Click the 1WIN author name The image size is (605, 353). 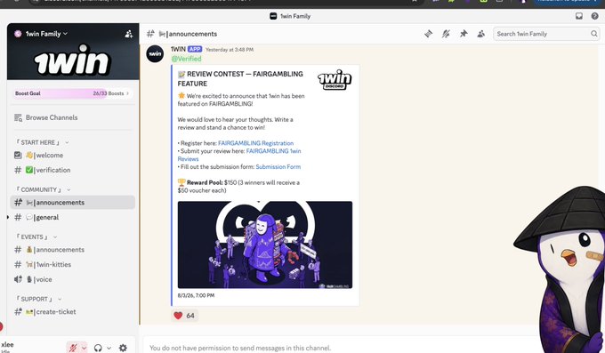[178, 50]
